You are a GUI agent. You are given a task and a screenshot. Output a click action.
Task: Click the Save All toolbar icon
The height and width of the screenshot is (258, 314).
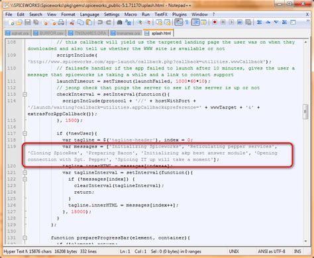pos(36,22)
